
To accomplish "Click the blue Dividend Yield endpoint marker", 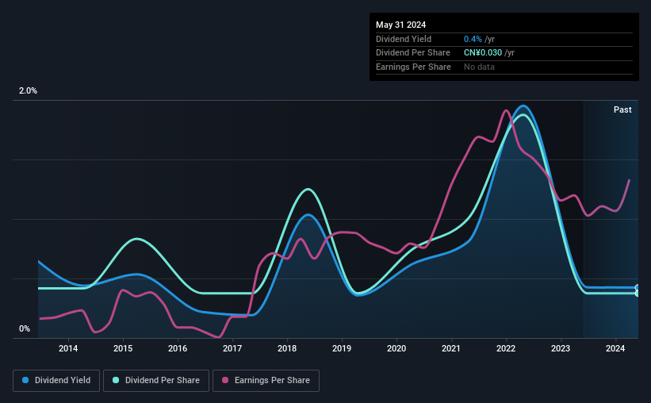I will click(x=638, y=287).
